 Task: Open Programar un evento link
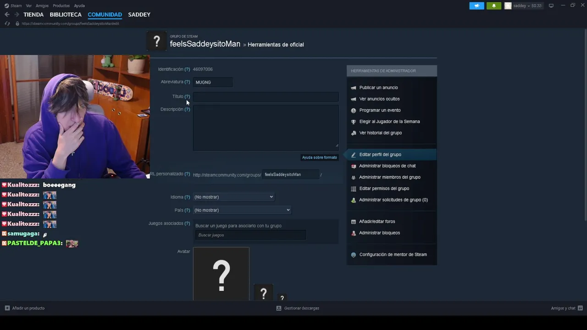tap(380, 110)
